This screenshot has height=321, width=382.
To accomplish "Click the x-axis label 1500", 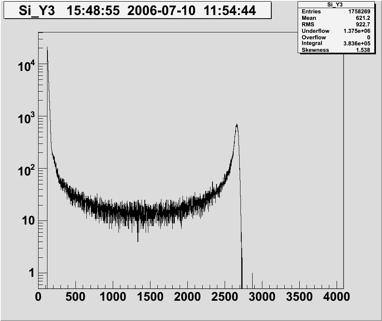I will pos(150,297).
